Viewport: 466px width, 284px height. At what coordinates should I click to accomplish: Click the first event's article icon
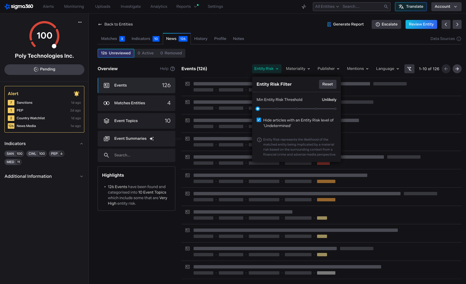[x=188, y=84]
